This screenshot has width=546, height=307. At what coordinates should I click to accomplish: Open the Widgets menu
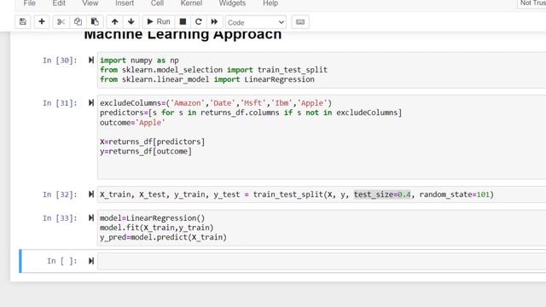click(x=232, y=3)
